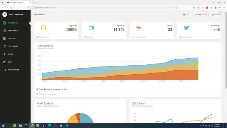
Task: Click the Notifications bell sidebar icon
Action: pyautogui.click(x=5, y=70)
